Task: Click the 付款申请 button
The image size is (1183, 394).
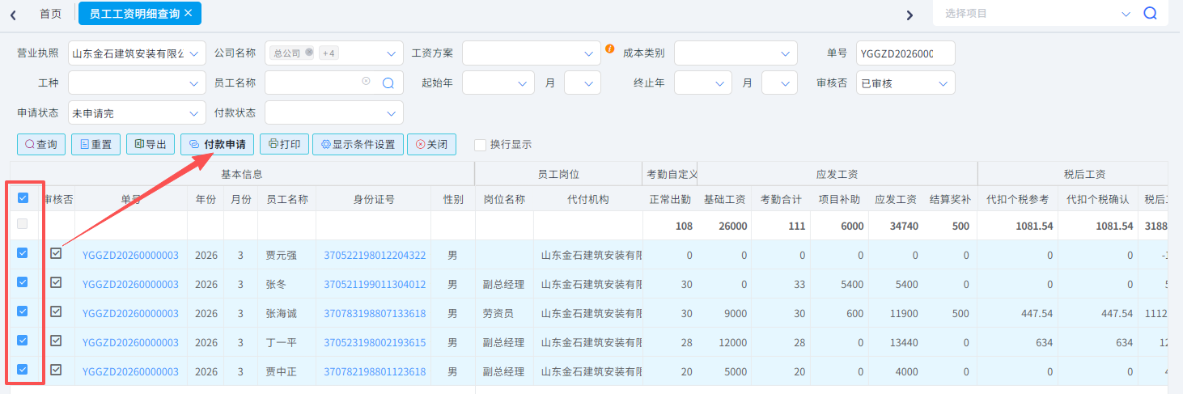Action: pos(217,144)
